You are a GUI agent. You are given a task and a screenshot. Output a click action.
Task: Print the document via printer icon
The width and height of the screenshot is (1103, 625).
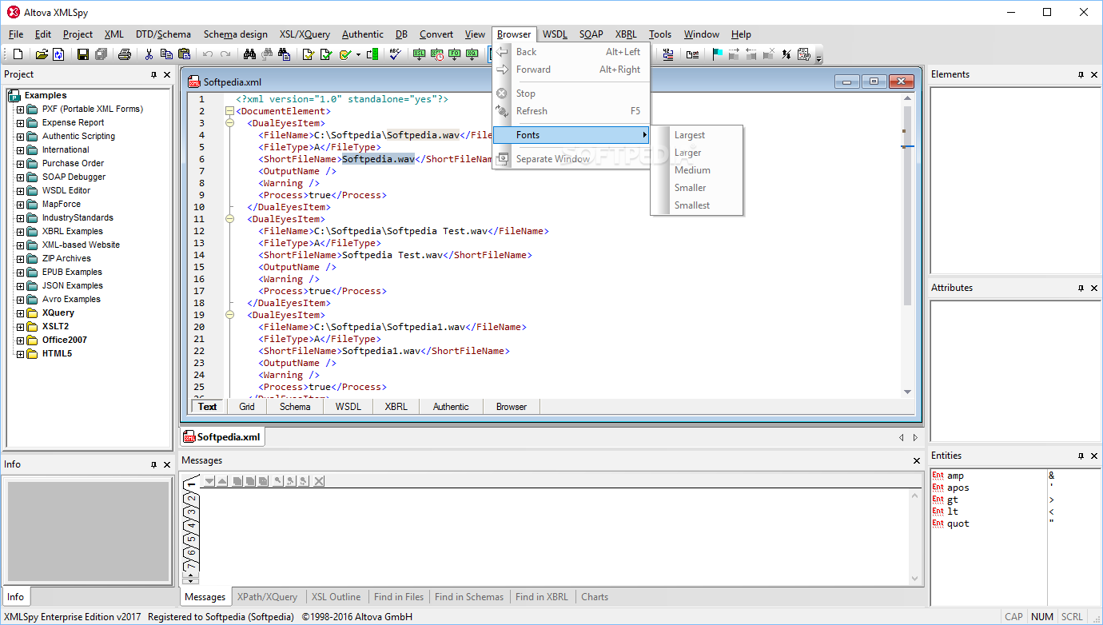tap(125, 54)
